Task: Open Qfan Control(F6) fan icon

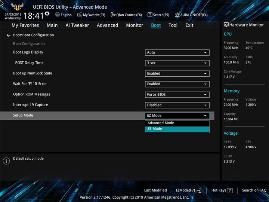Action: tap(113, 15)
